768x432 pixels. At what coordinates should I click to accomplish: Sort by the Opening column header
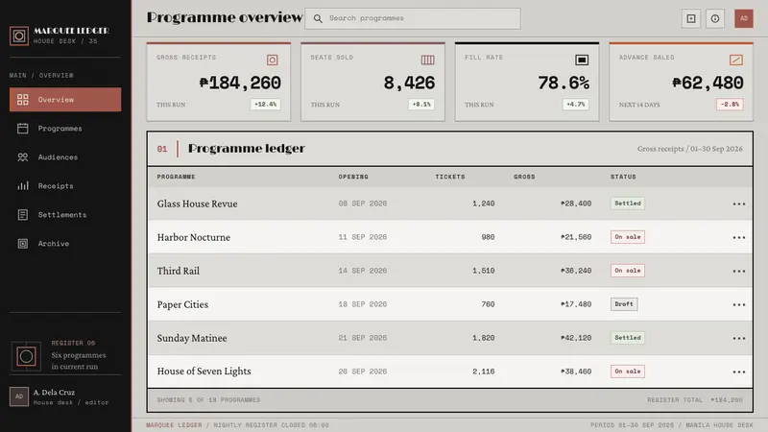click(x=353, y=177)
